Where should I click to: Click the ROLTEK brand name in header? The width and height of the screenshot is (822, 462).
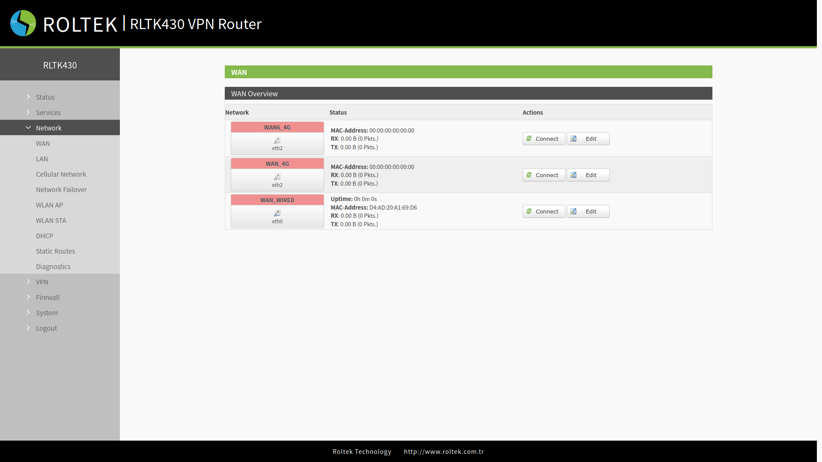(x=80, y=24)
